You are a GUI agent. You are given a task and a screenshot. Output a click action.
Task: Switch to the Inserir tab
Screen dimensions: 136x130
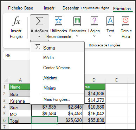tap(49, 8)
